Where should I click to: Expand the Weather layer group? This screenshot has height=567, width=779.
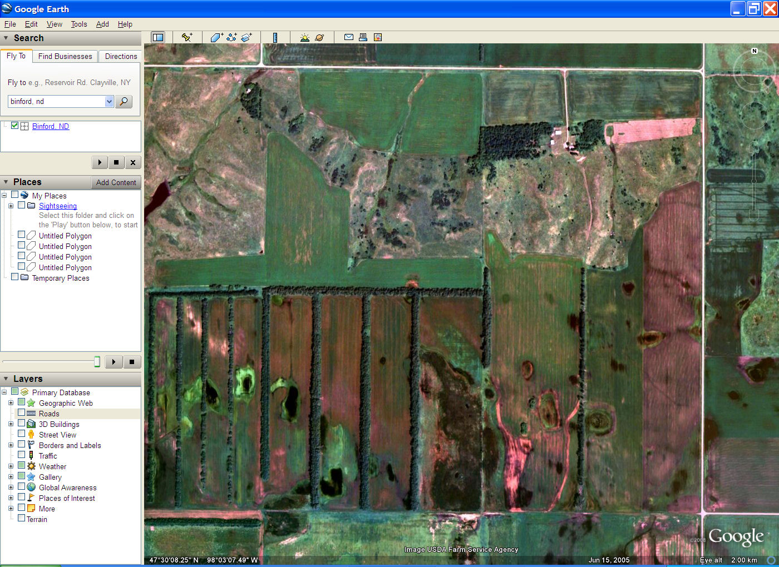pos(11,466)
